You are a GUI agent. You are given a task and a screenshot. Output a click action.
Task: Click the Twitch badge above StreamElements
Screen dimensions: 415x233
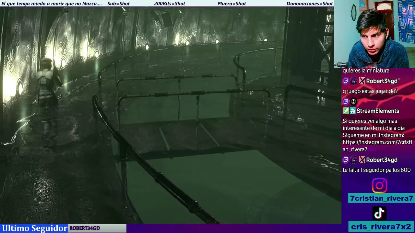(x=346, y=101)
